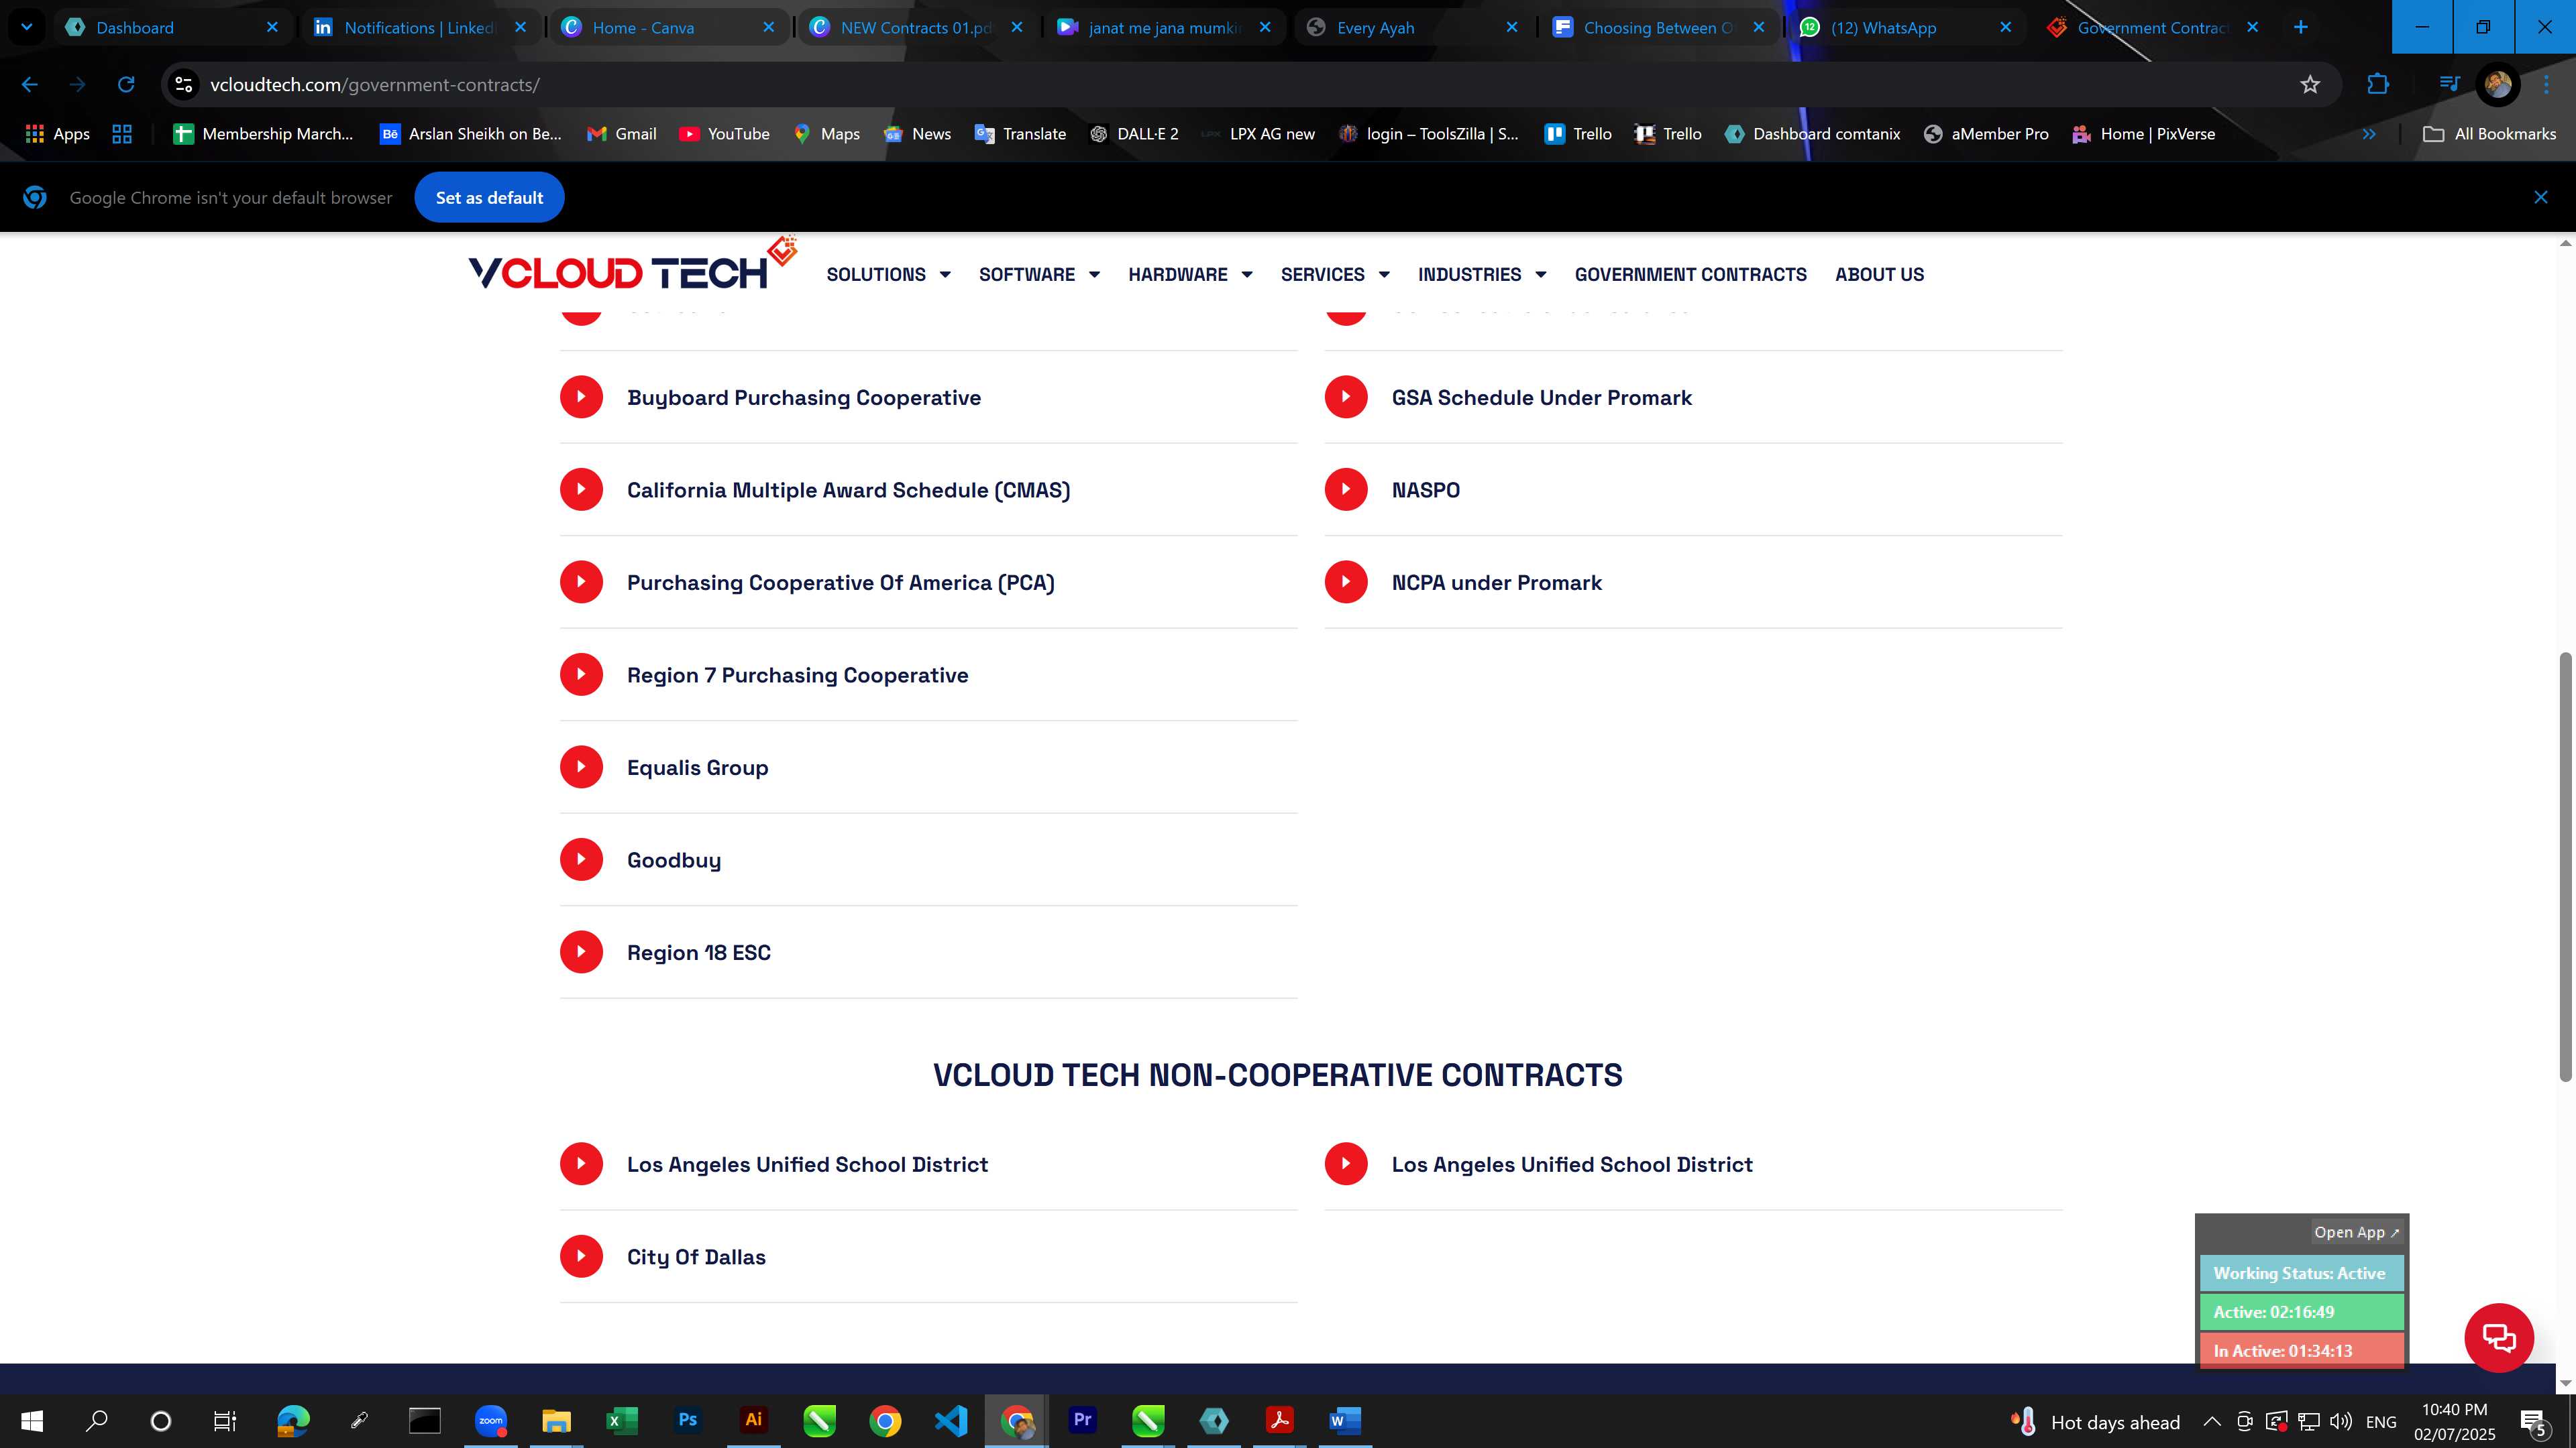This screenshot has height=1448, width=2576.
Task: Click the red arrow icon beside Region 18 ESC
Action: [581, 953]
